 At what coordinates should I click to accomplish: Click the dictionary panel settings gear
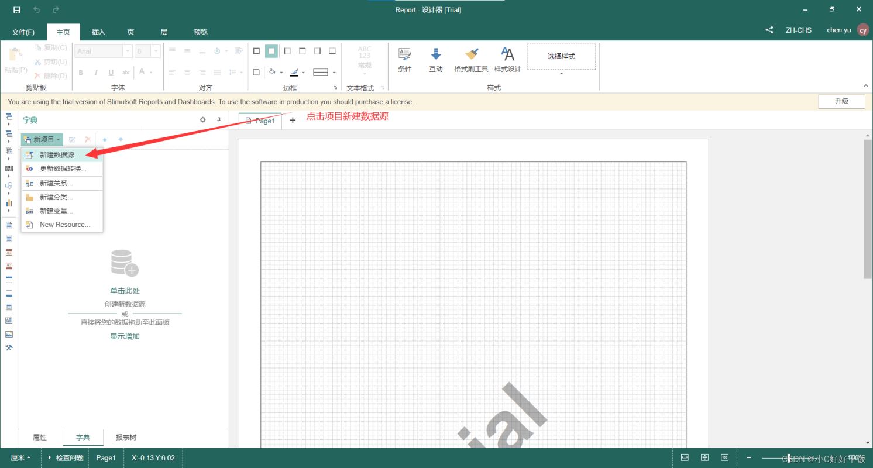[203, 119]
